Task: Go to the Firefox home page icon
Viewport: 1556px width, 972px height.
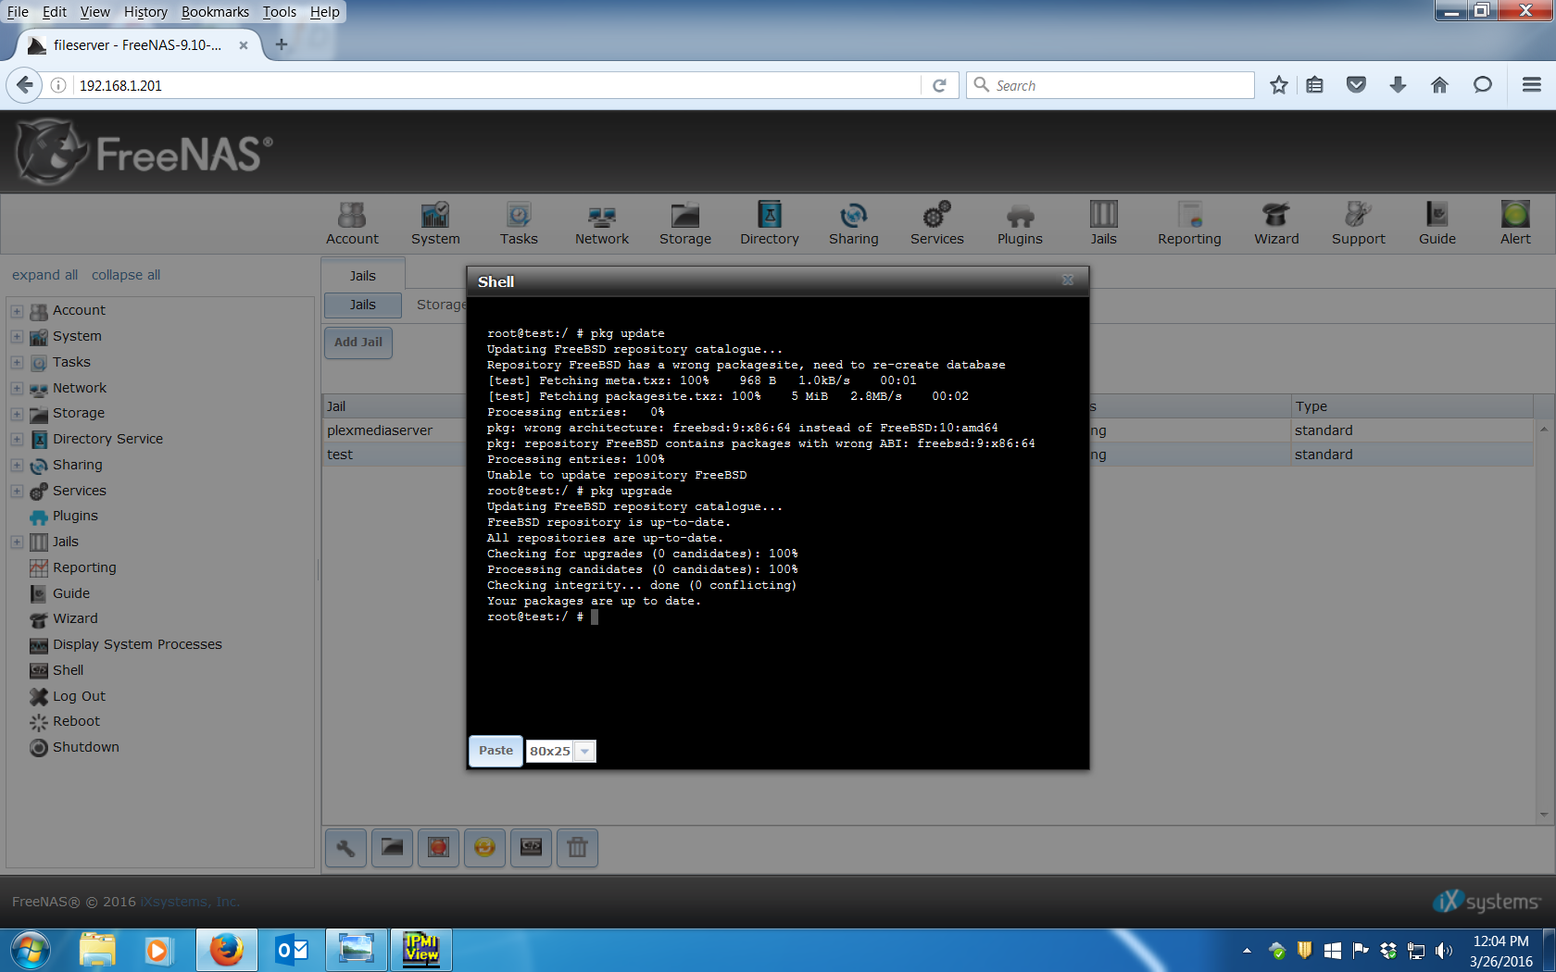Action: point(1439,85)
